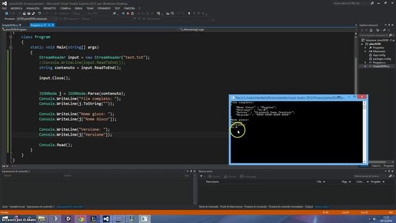Viewport: 396px width, 223px height.
Task: Open the MODIFICA menu
Action: pyautogui.click(x=17, y=8)
